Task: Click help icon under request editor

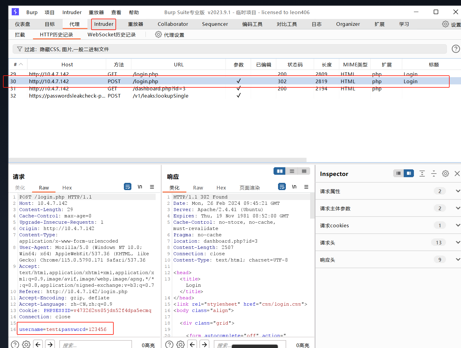Action: 15,344
